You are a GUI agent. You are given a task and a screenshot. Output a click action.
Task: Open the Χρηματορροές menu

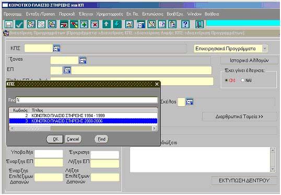(x=110, y=14)
